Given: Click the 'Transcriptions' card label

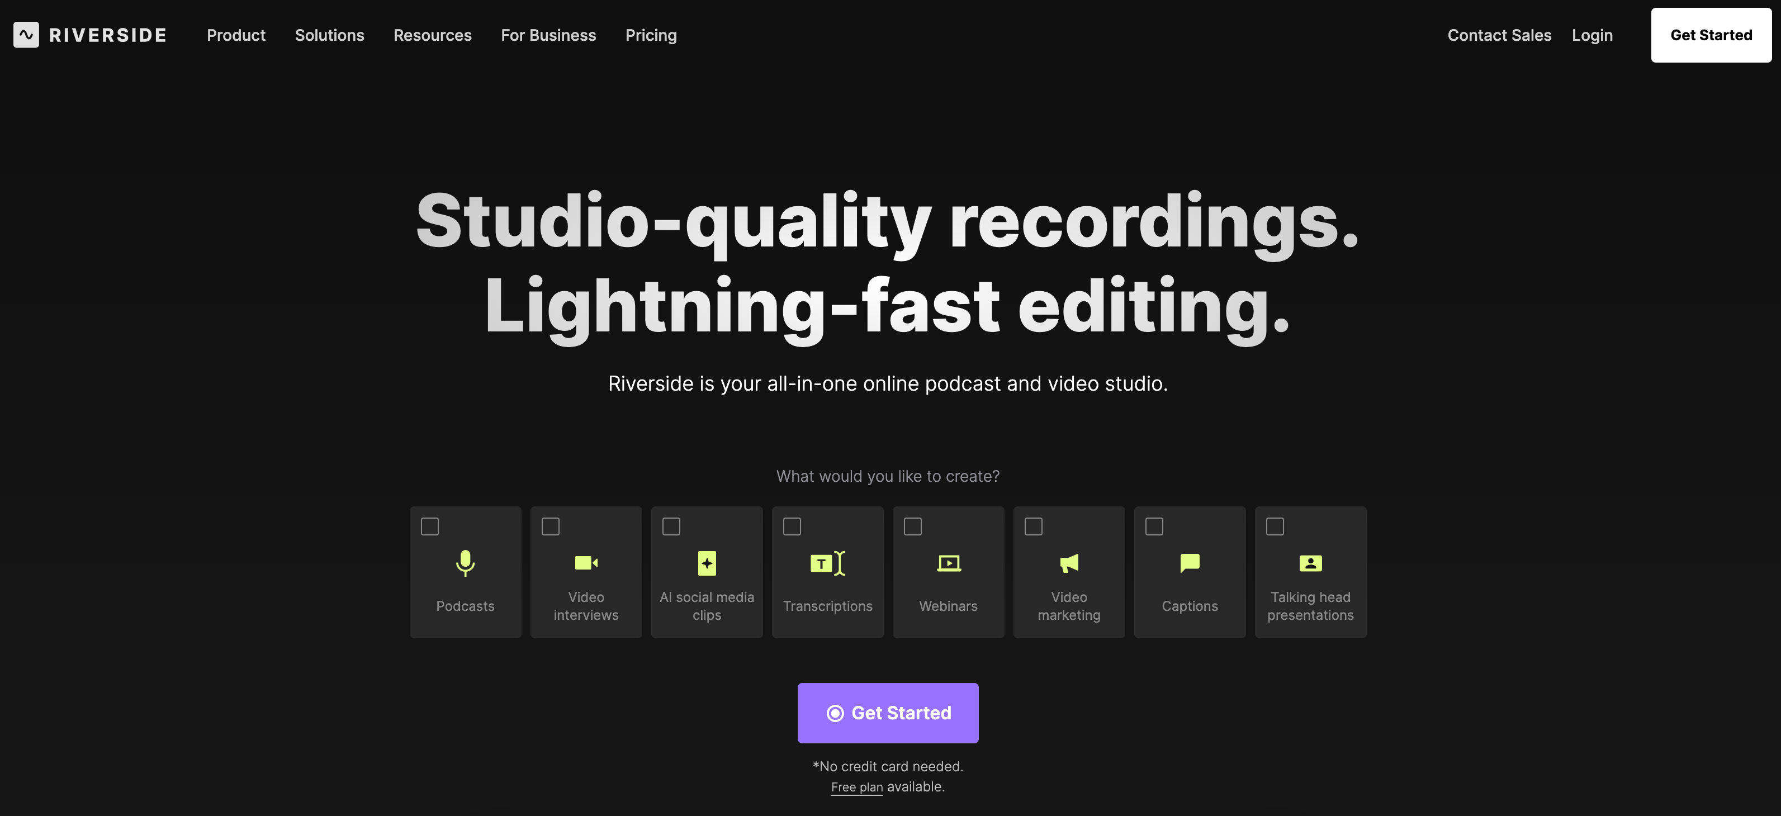Looking at the screenshot, I should coord(827,606).
